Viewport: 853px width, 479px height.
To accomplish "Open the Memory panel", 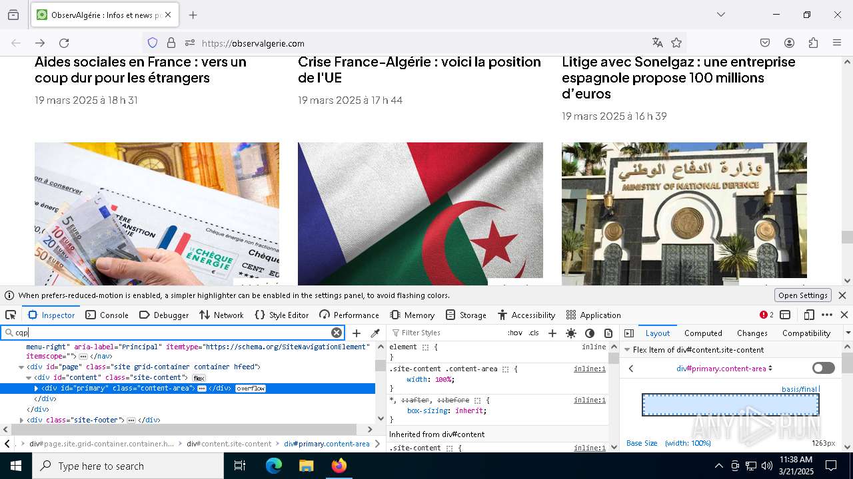I will click(x=413, y=315).
